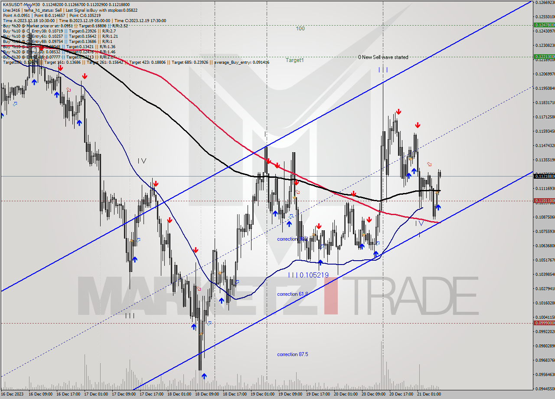The image size is (555, 399).
Task: Click the red 0.0999 price level tag
Action: (545, 323)
